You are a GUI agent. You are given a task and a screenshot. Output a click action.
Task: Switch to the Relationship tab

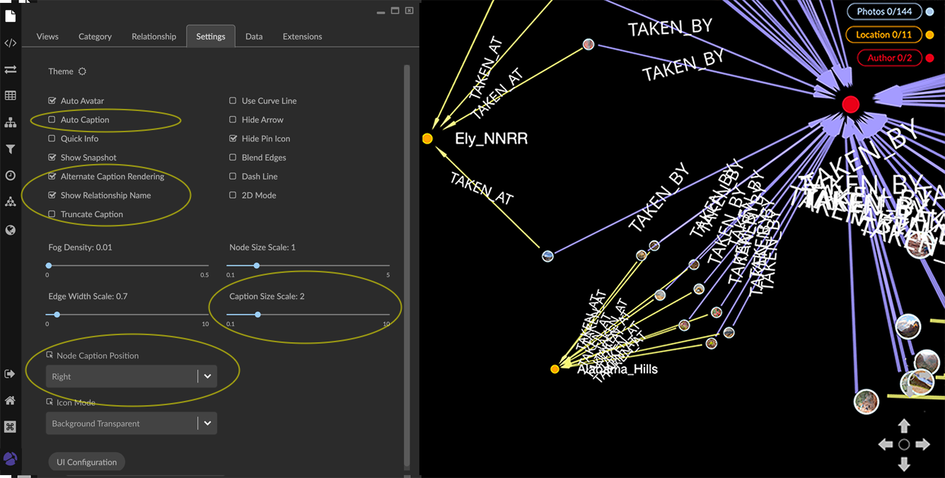[x=153, y=36]
